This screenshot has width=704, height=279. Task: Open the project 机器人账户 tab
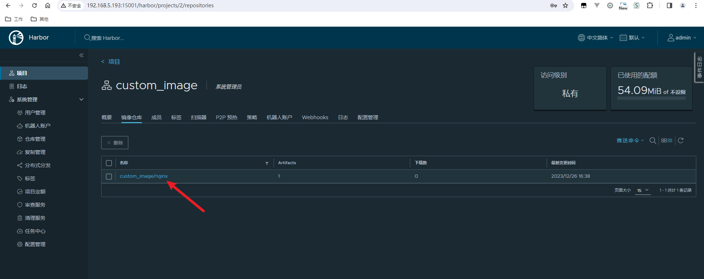tap(279, 117)
